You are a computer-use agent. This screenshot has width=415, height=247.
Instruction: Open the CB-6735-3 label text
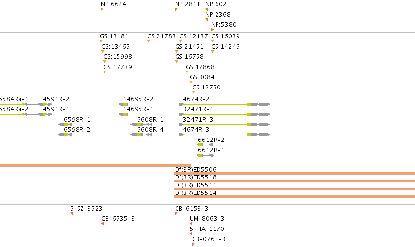[118, 219]
